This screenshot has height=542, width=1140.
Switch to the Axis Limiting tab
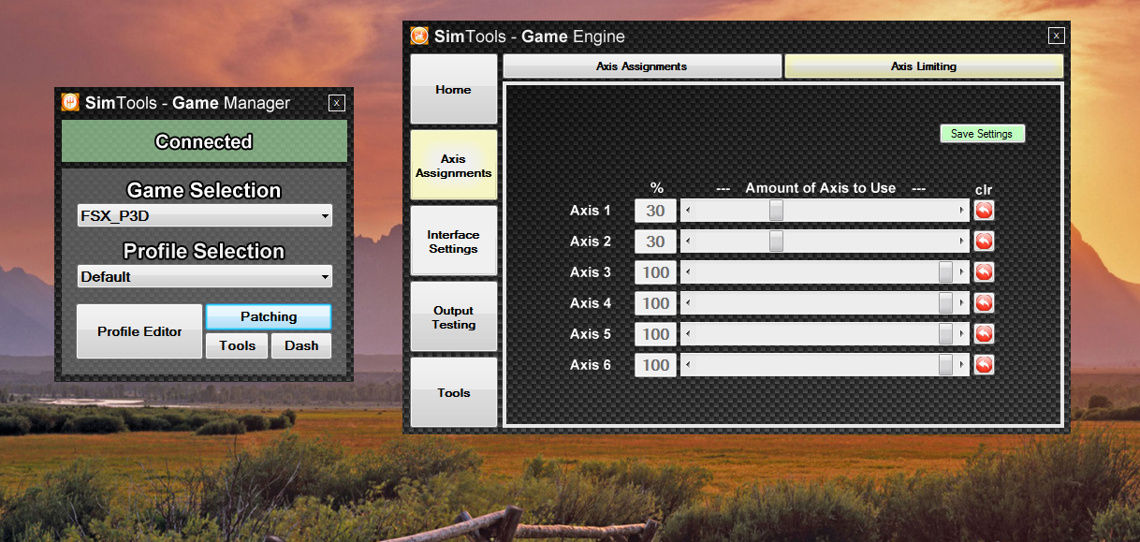pos(924,66)
